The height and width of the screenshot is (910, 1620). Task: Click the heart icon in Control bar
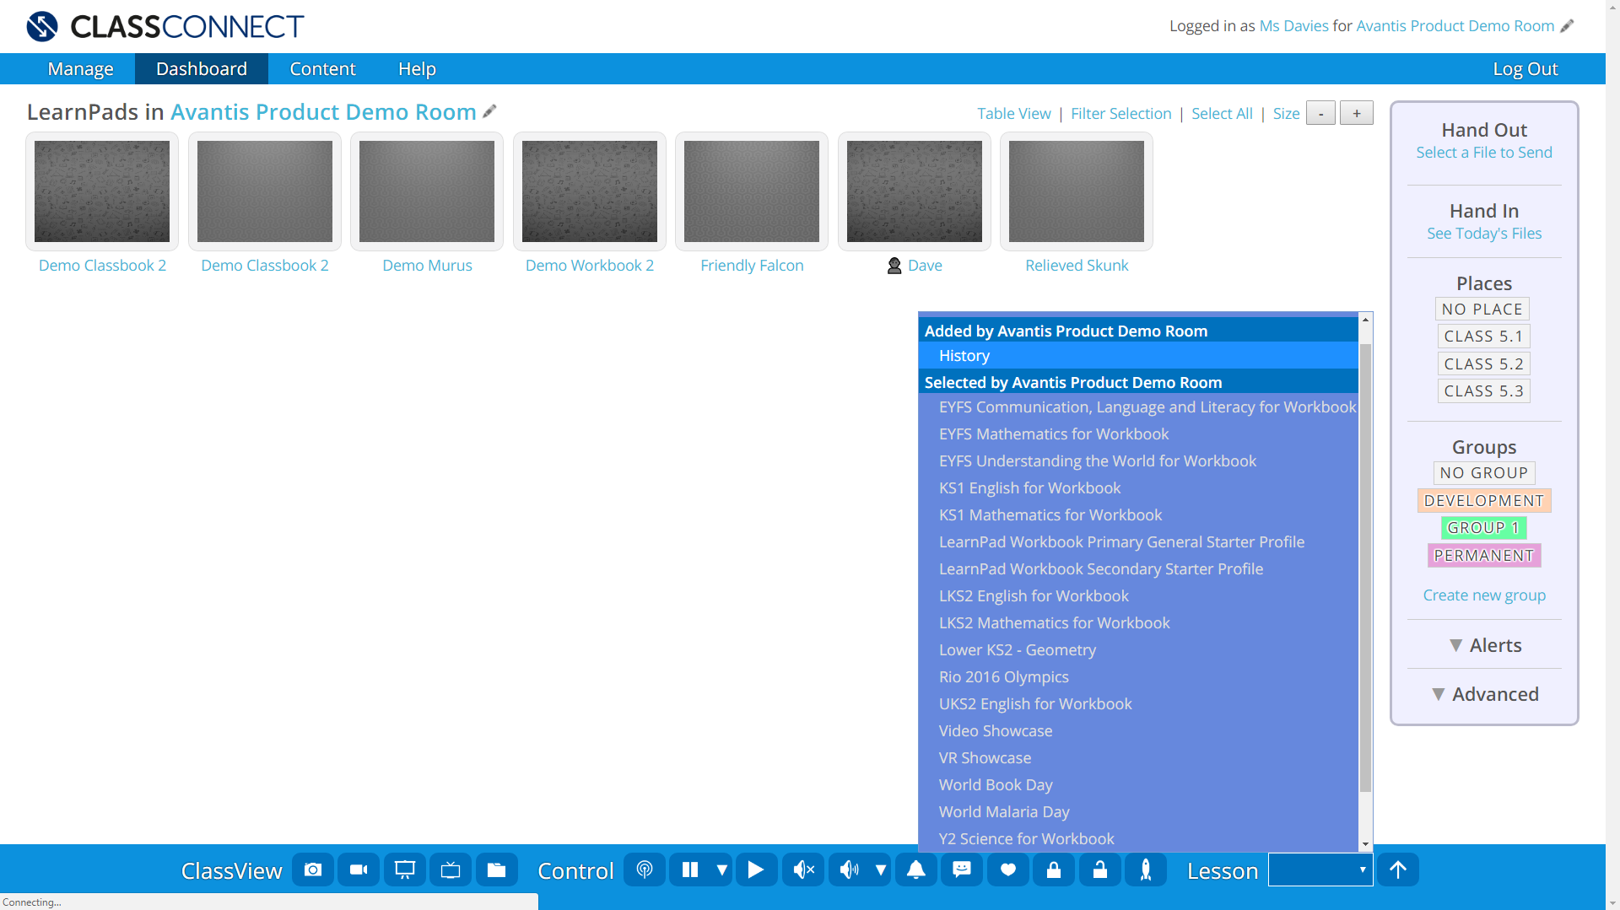point(1008,870)
